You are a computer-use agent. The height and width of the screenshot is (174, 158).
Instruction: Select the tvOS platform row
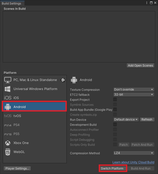(35, 116)
